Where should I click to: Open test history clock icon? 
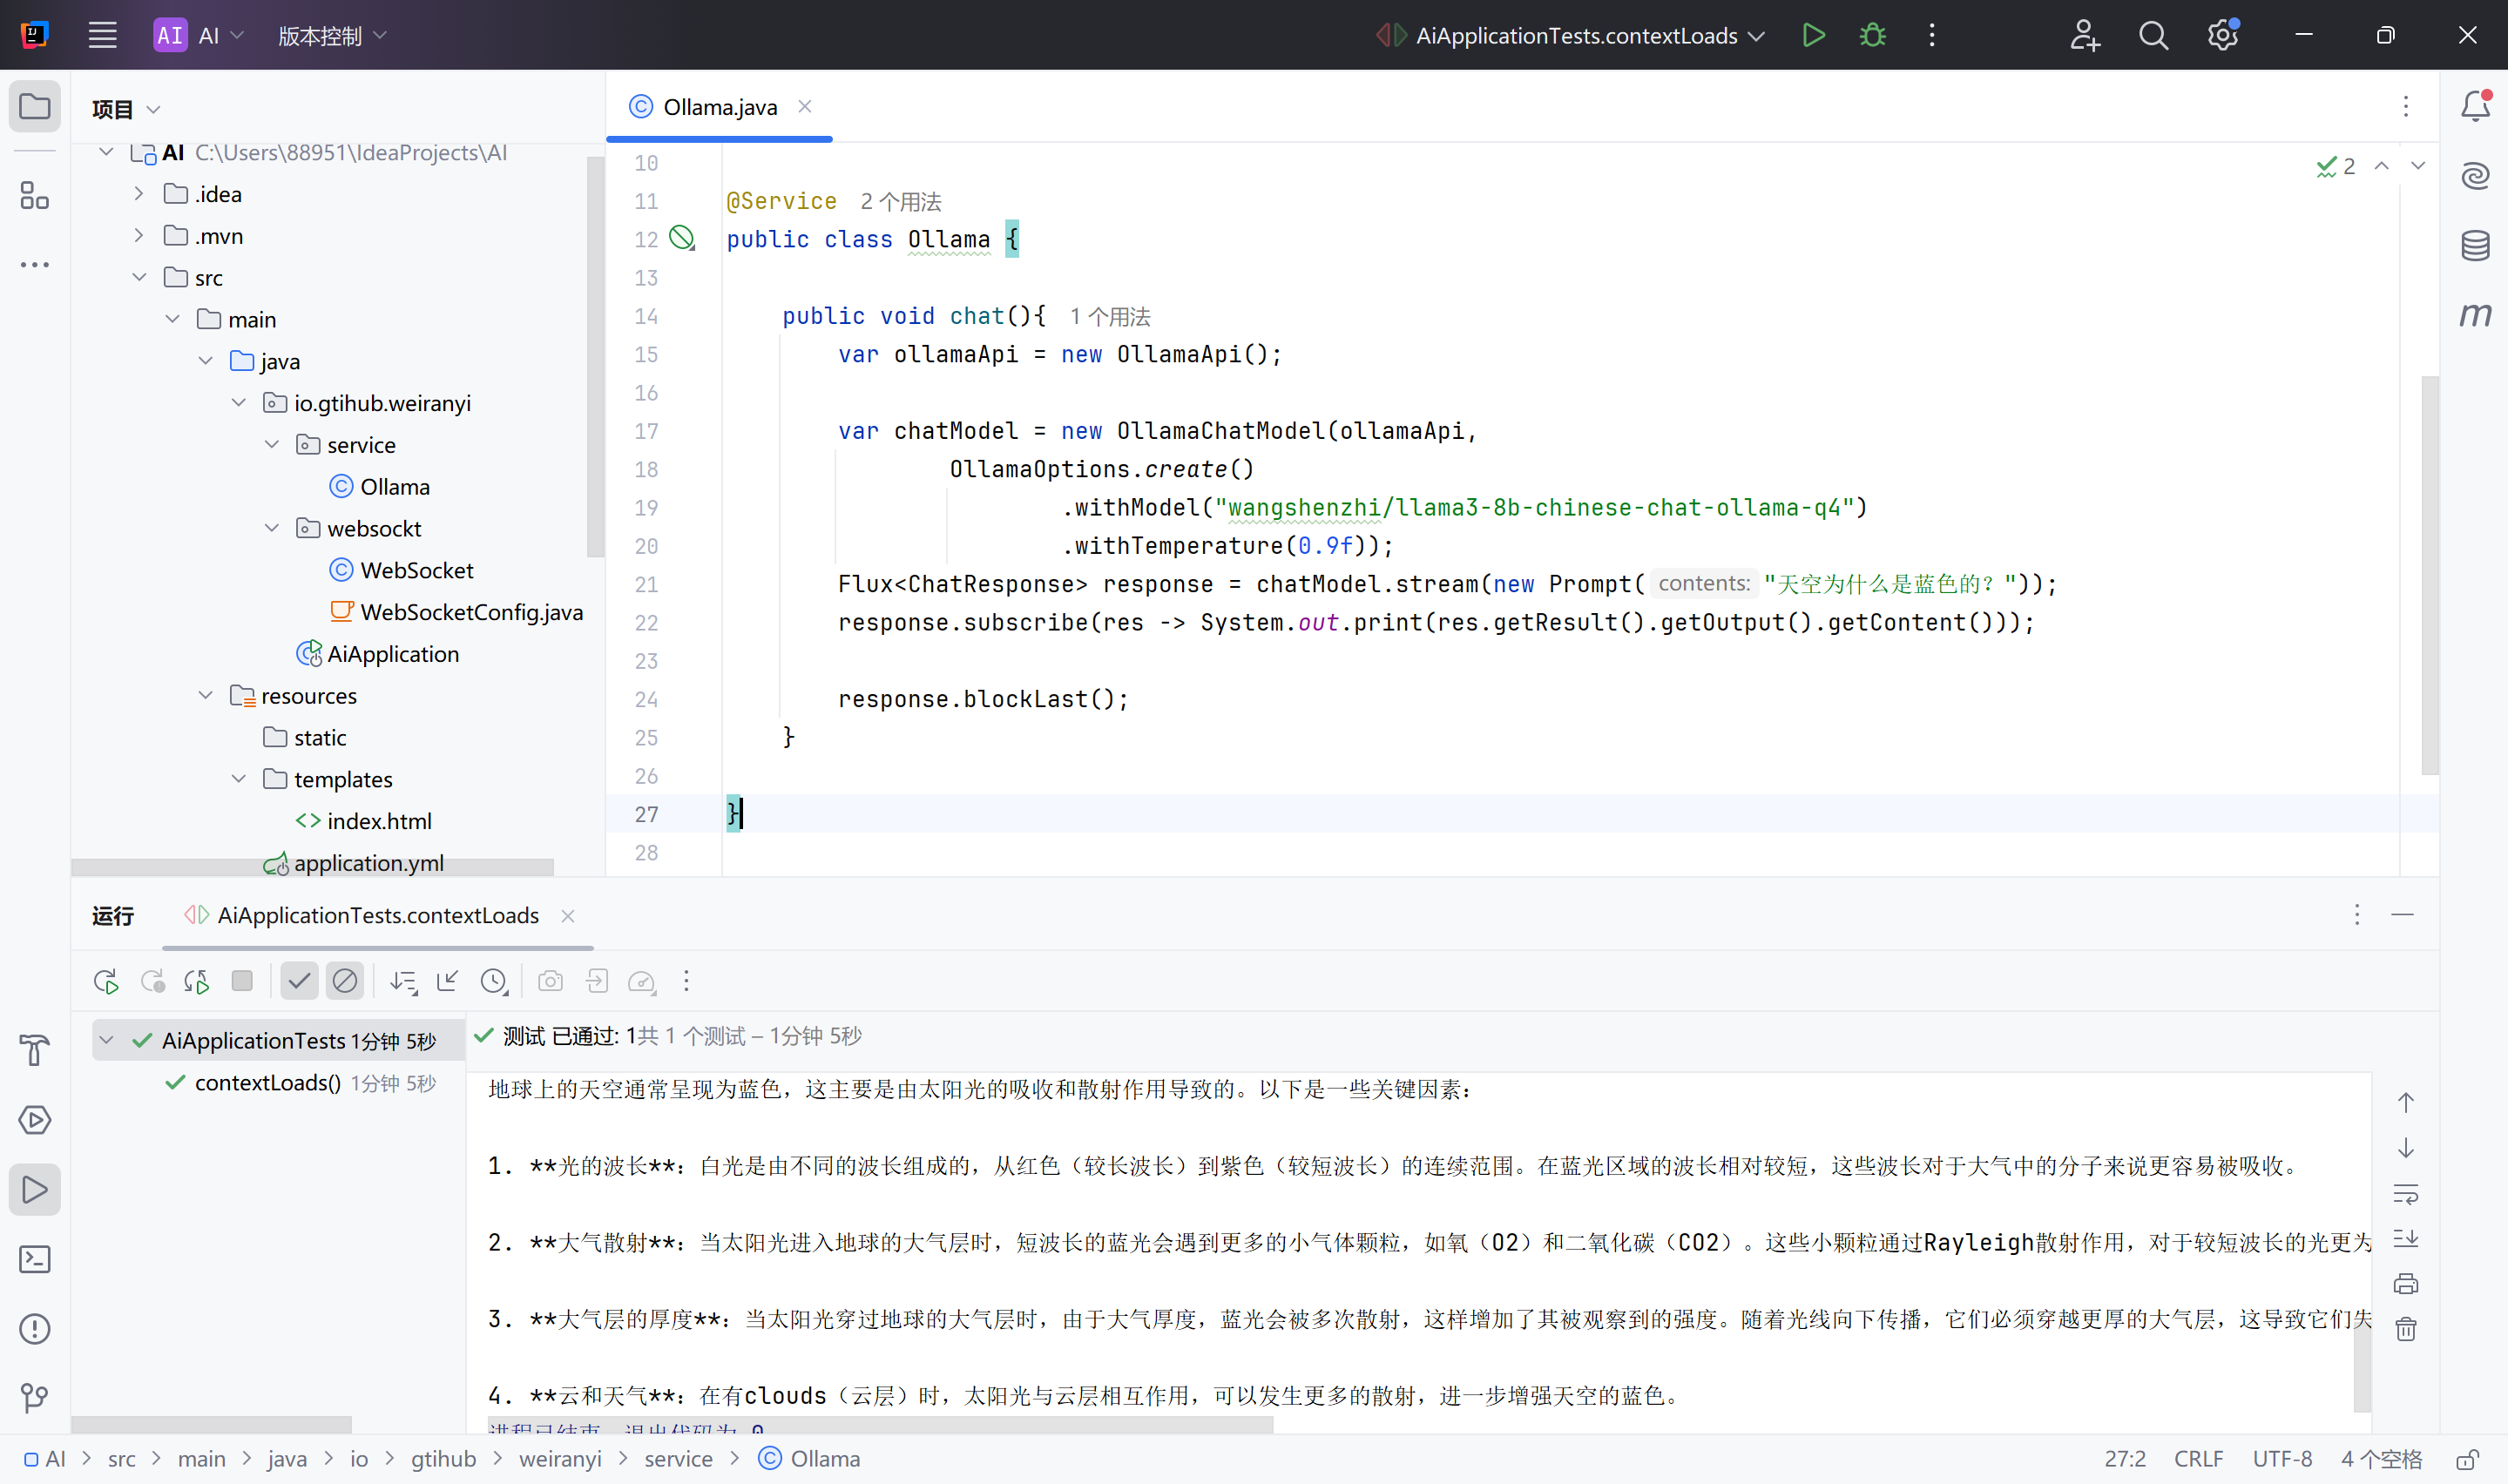point(494,981)
